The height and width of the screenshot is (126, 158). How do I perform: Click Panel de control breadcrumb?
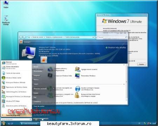coord(38,37)
